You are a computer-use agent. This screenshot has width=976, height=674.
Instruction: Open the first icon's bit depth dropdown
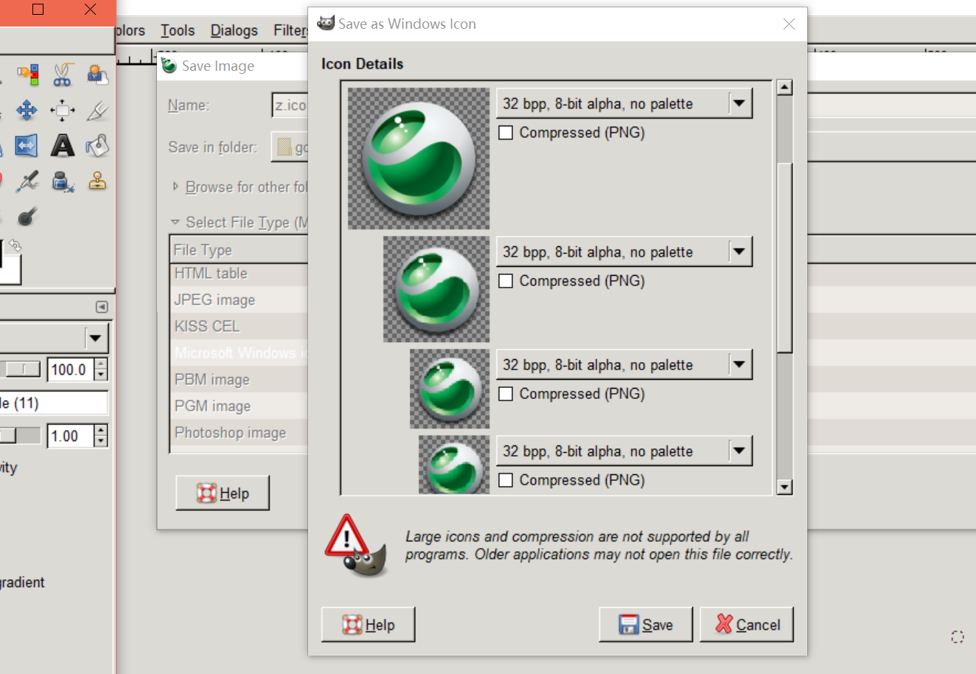click(x=739, y=103)
